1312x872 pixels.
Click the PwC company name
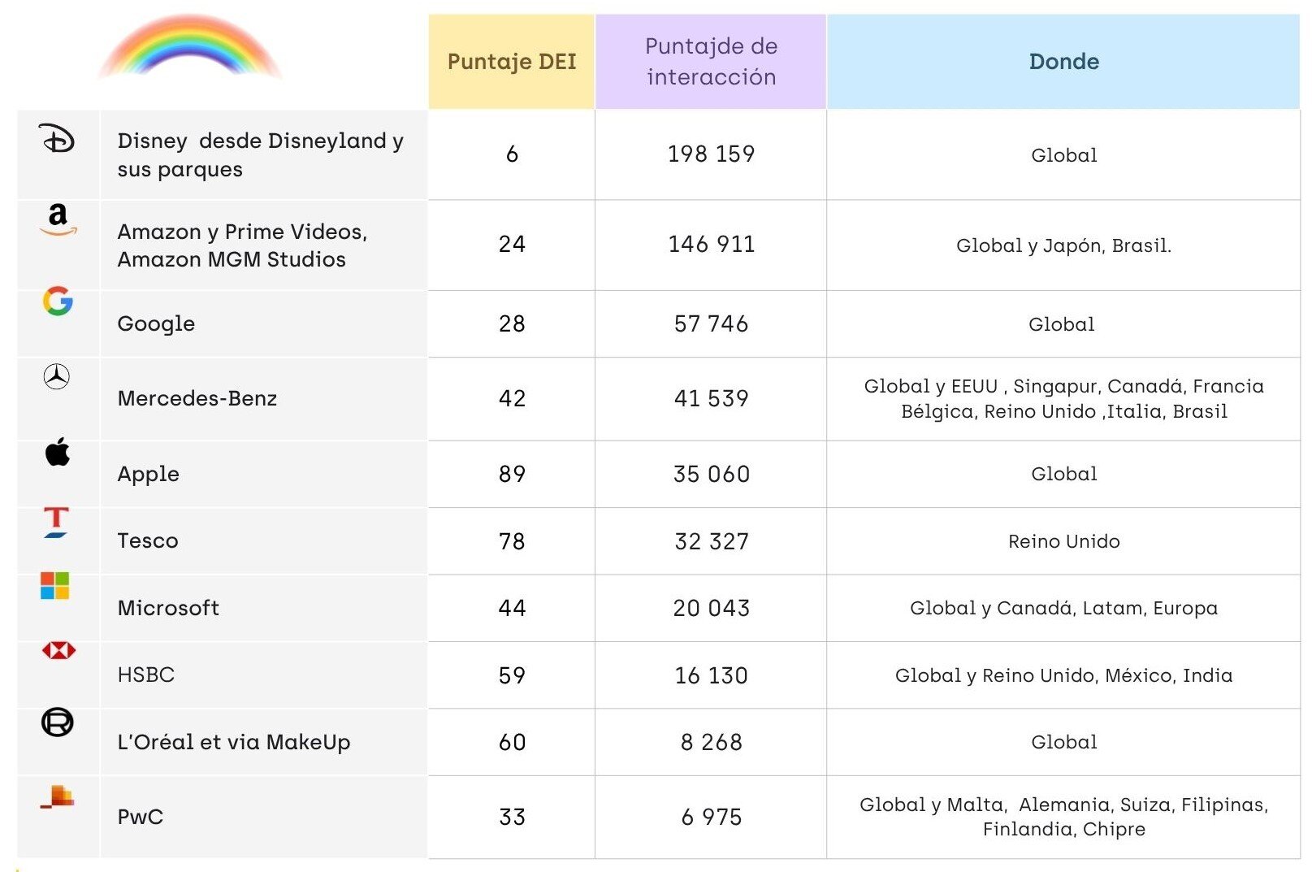point(141,817)
